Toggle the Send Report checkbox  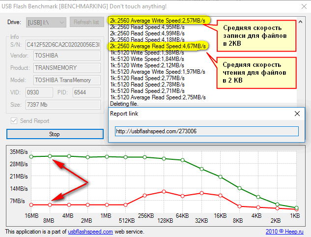click(x=14, y=120)
